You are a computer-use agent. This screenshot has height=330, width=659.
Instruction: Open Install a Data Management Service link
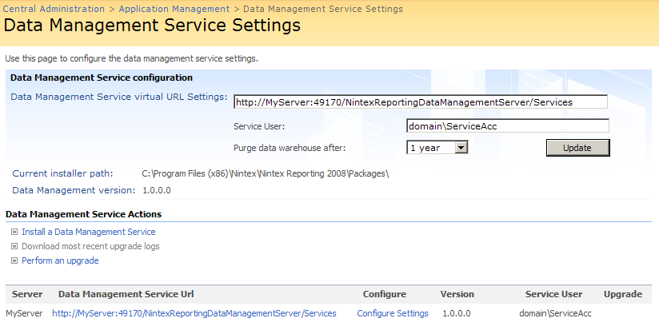click(88, 232)
